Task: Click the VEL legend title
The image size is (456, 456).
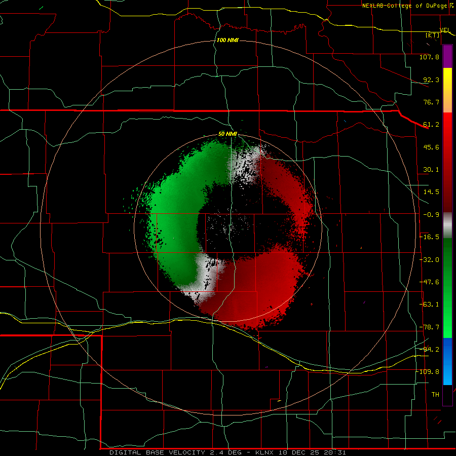Action: click(x=445, y=30)
